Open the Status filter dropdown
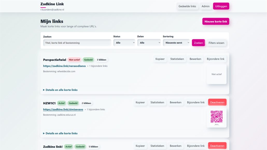This screenshot has width=267, height=150. [x=124, y=43]
